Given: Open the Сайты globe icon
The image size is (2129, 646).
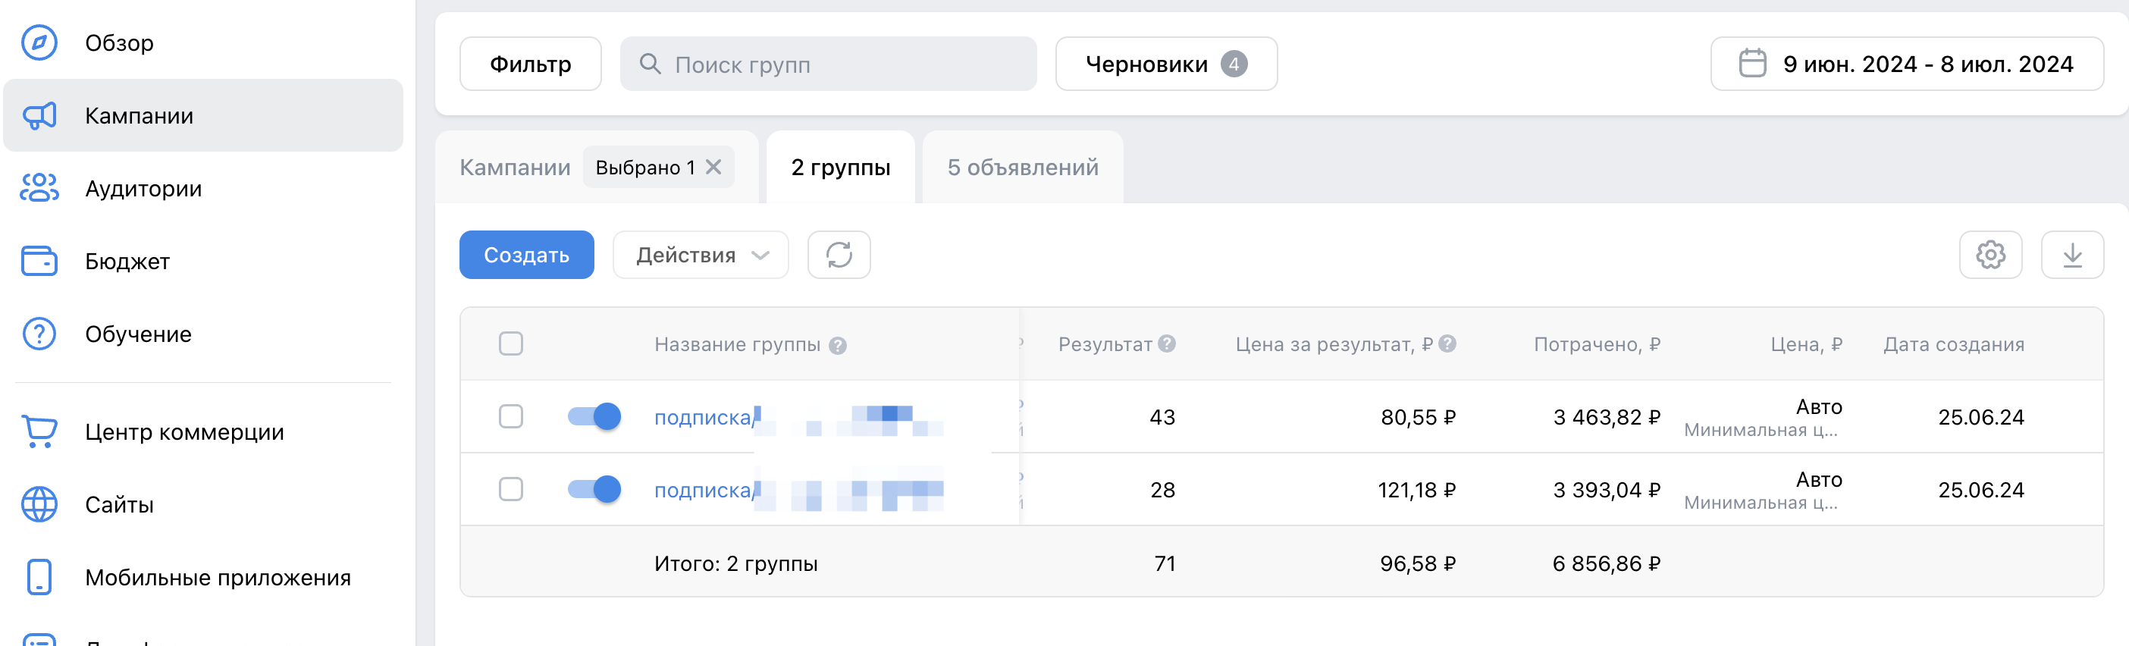Looking at the screenshot, I should (x=39, y=504).
